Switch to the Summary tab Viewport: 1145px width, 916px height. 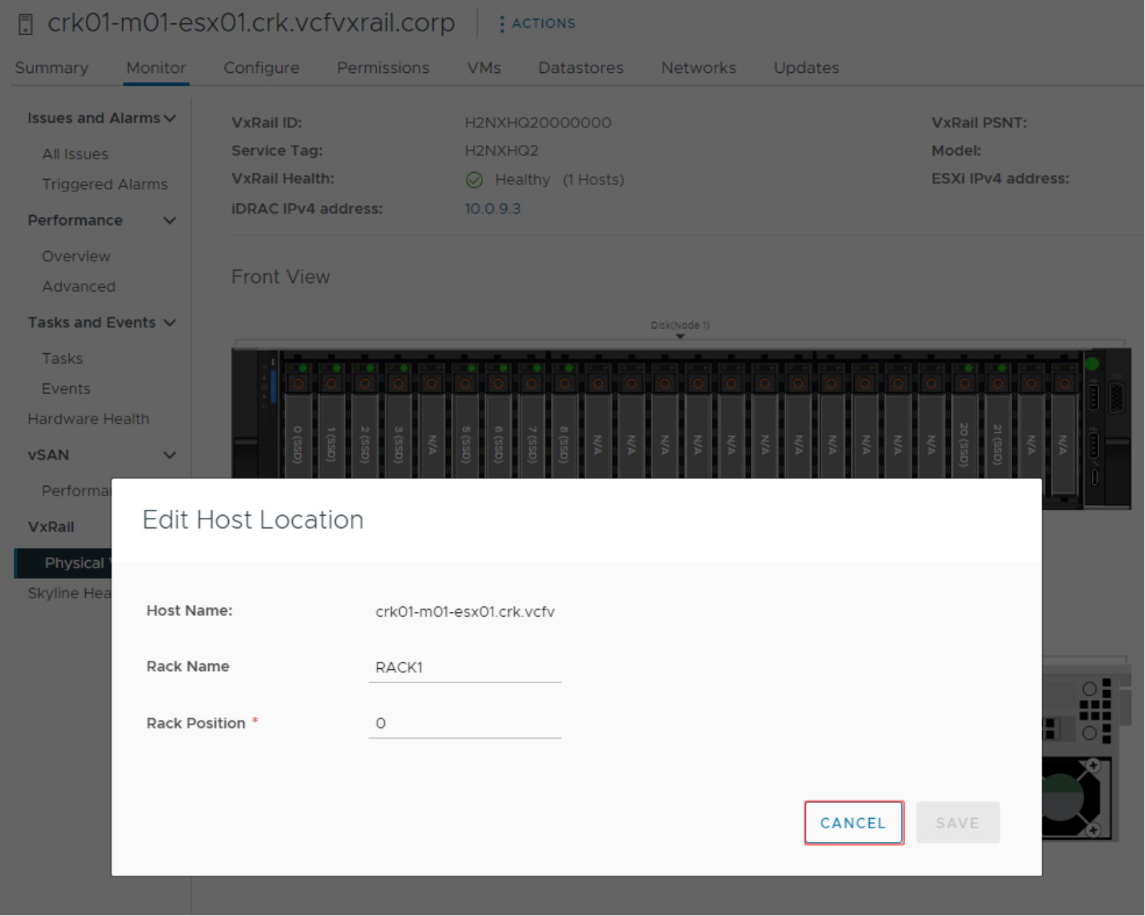52,68
